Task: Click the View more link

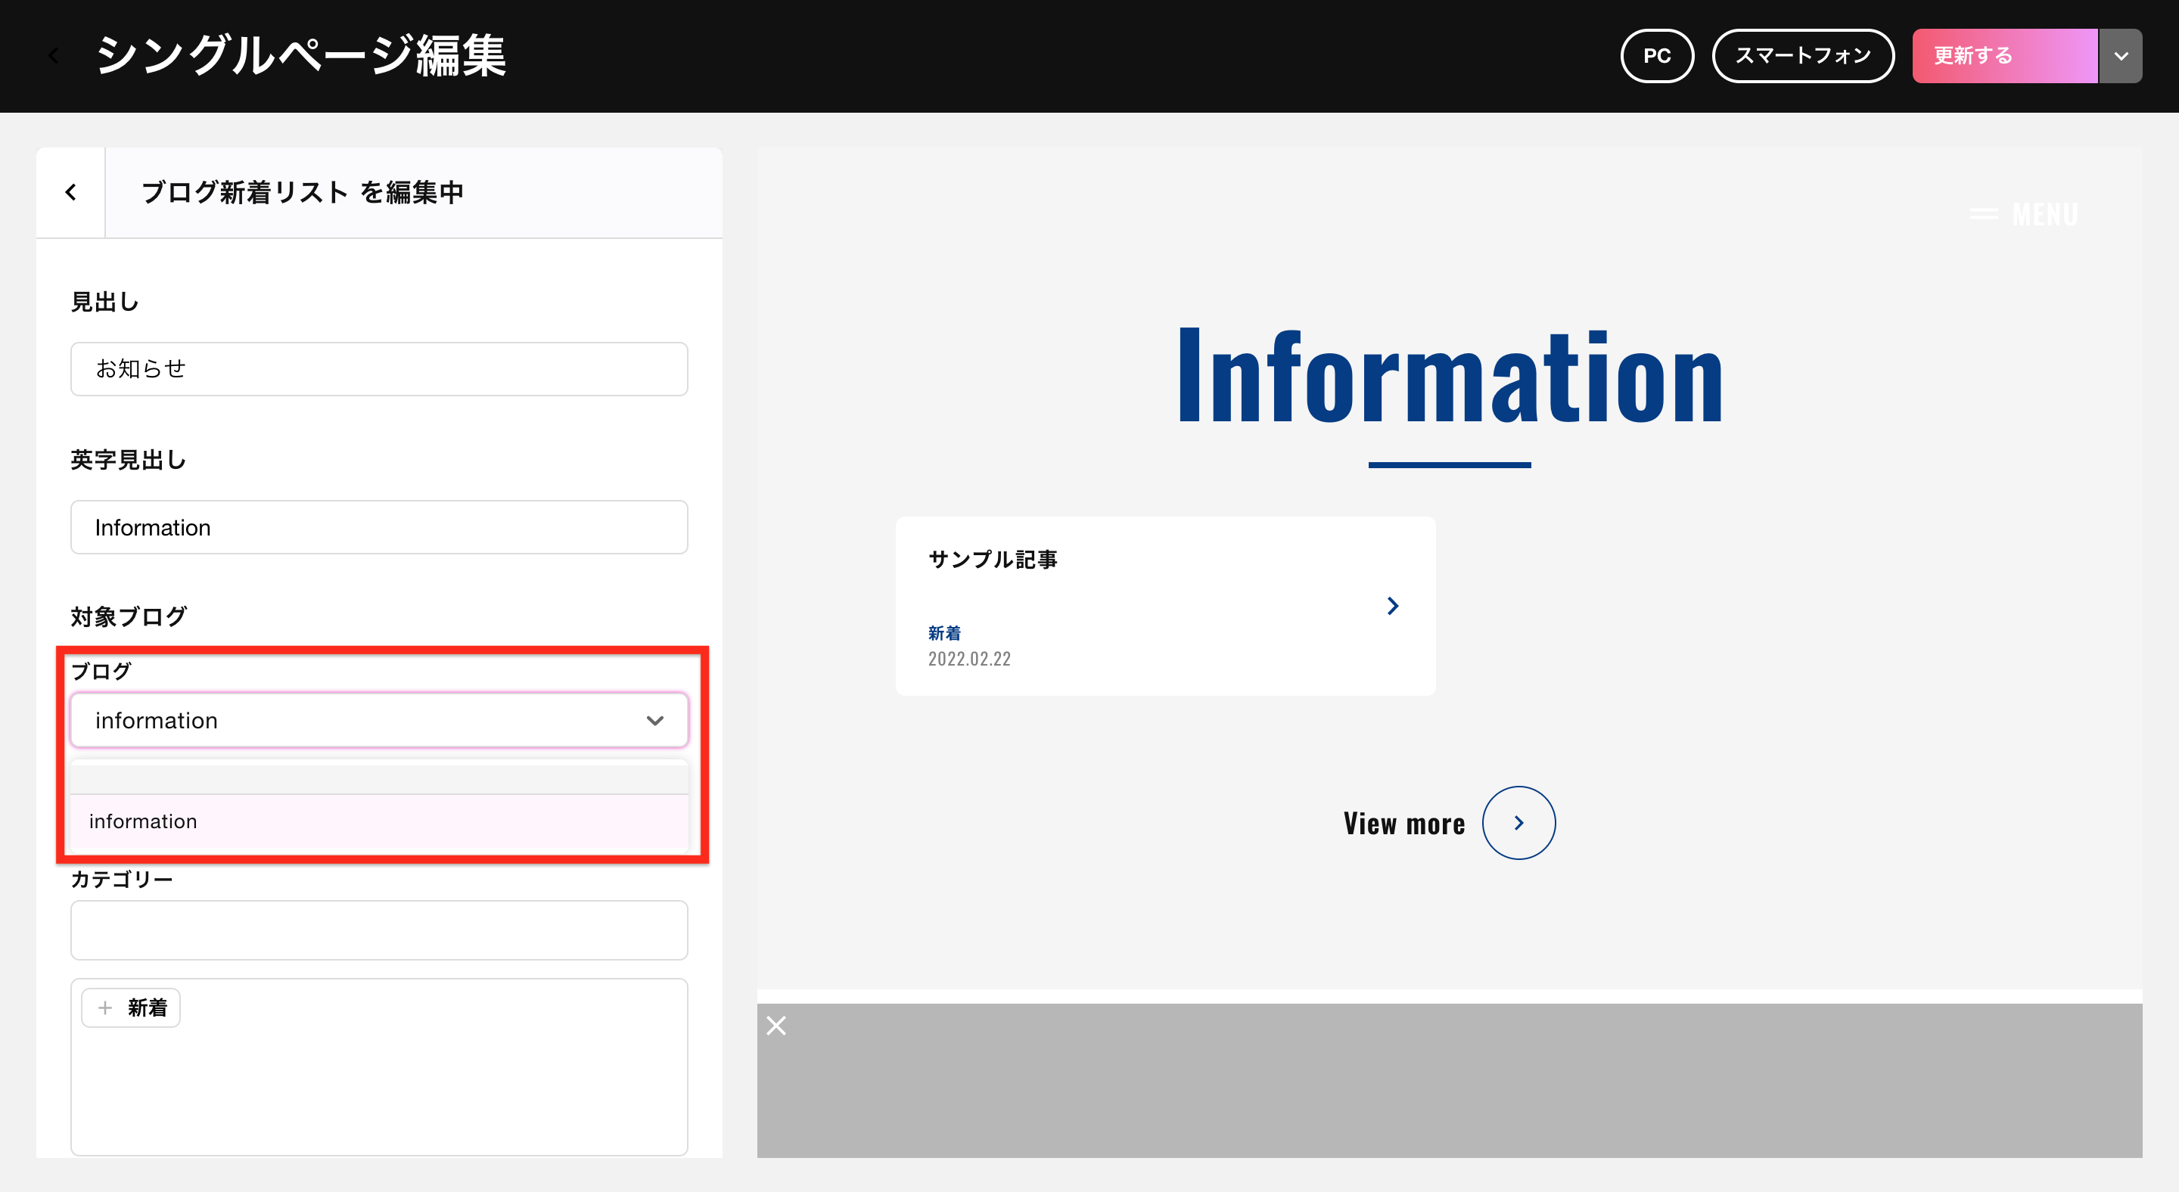Action: (1404, 824)
